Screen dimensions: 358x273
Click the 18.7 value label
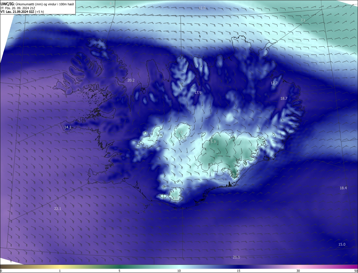tap(284, 99)
